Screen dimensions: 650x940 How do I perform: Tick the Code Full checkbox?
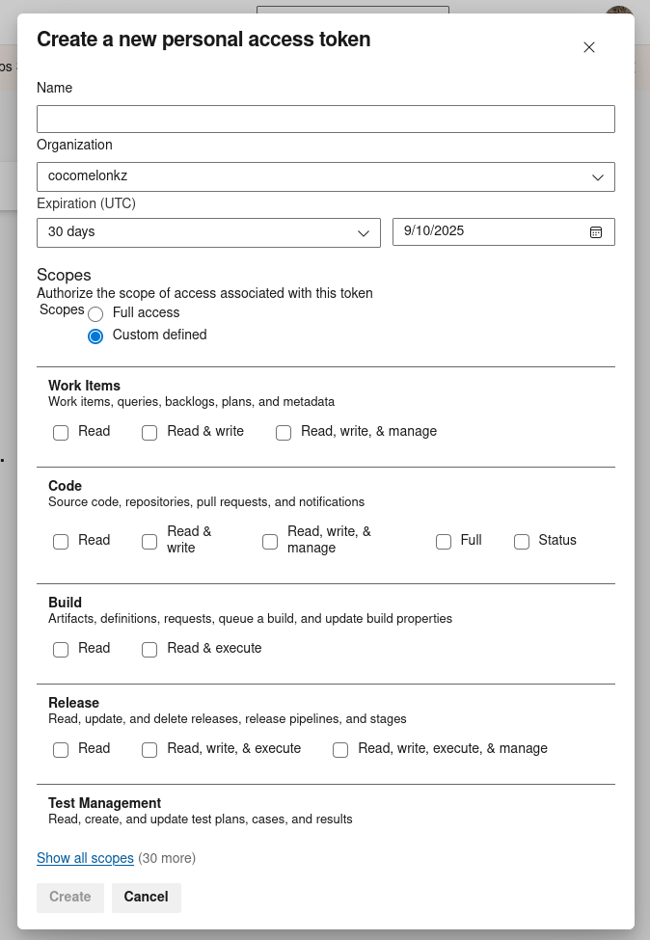tap(443, 542)
